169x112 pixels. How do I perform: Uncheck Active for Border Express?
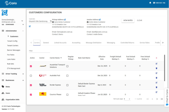tap(31, 85)
